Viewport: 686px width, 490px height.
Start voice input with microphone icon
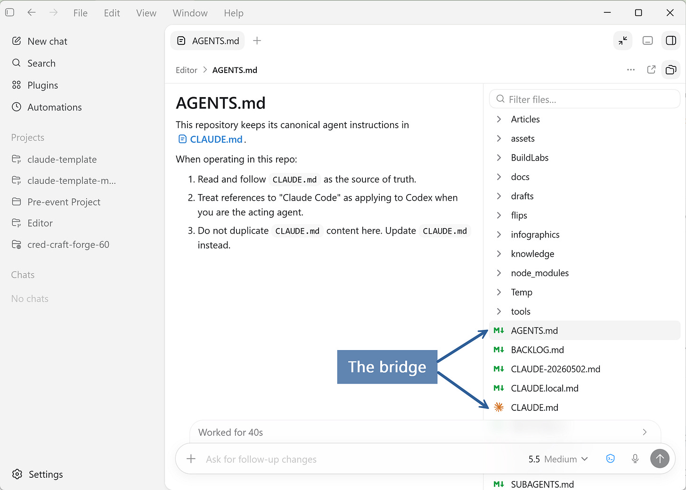635,459
